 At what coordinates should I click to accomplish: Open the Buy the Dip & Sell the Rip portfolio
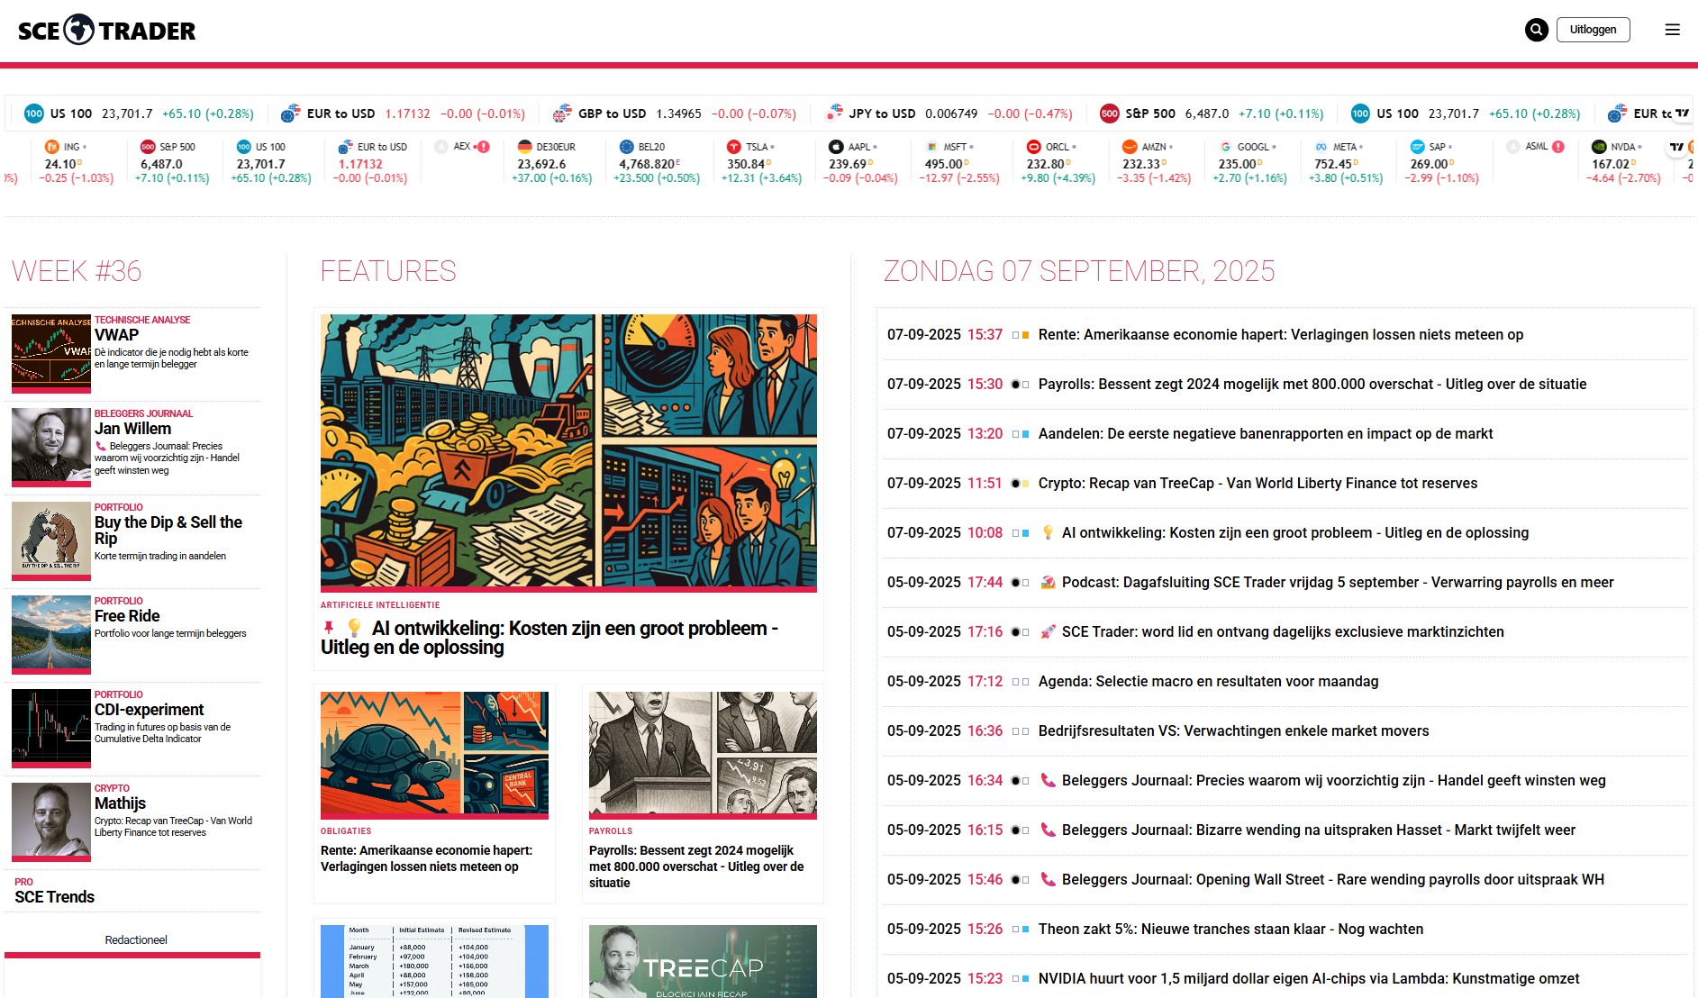(168, 531)
